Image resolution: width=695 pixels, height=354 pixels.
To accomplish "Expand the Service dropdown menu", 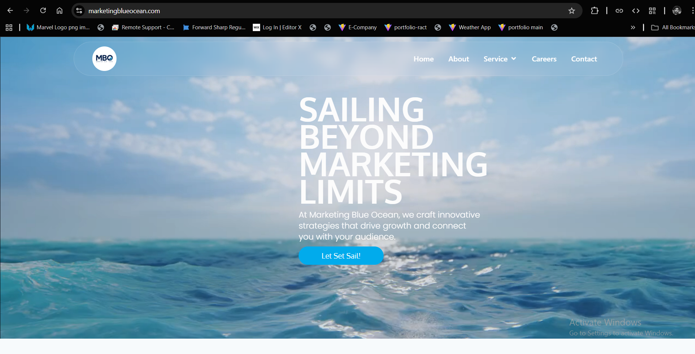I will [x=500, y=59].
